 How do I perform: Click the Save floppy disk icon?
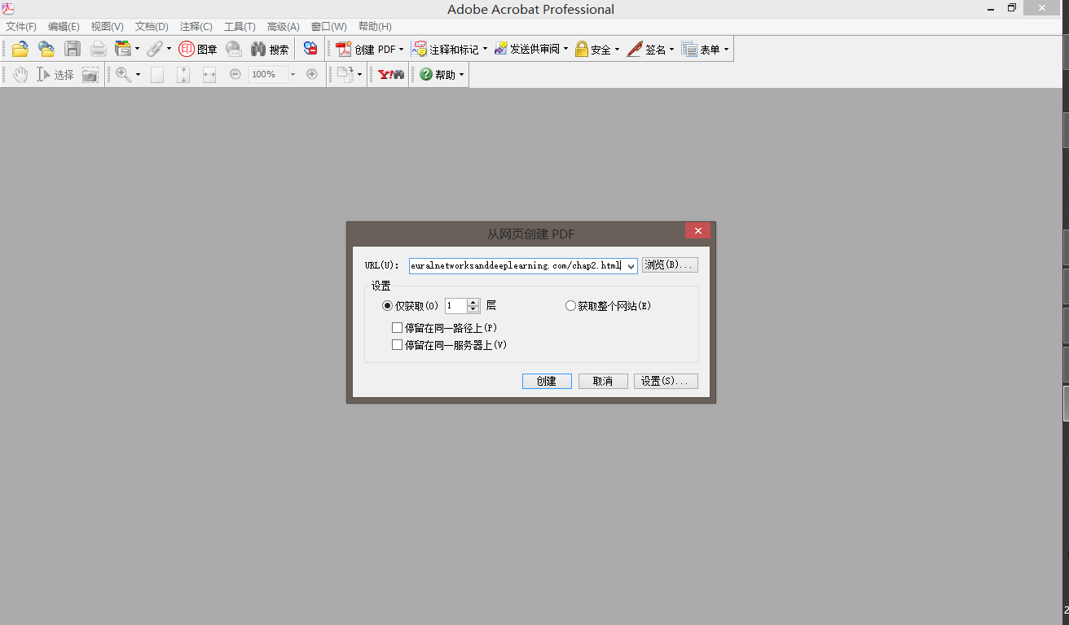(x=73, y=49)
